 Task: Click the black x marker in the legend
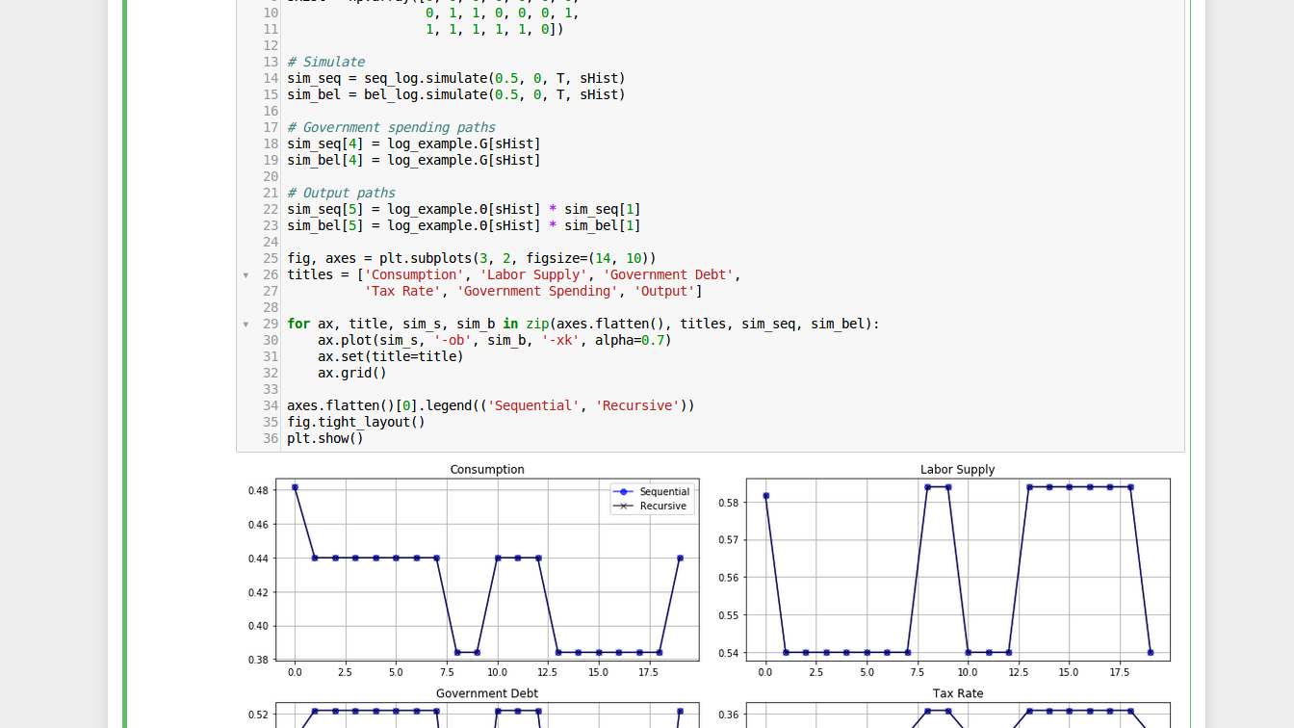(625, 505)
